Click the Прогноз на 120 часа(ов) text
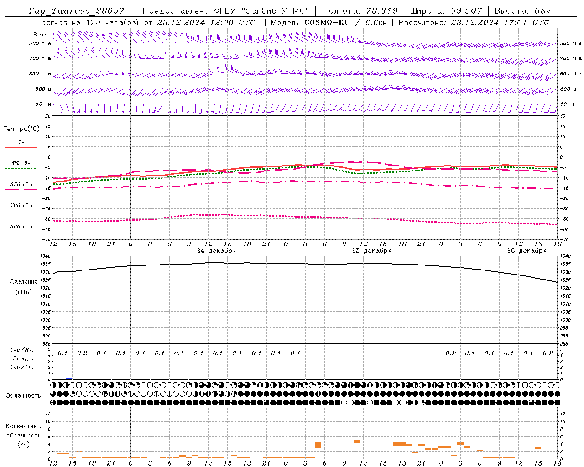 88,22
